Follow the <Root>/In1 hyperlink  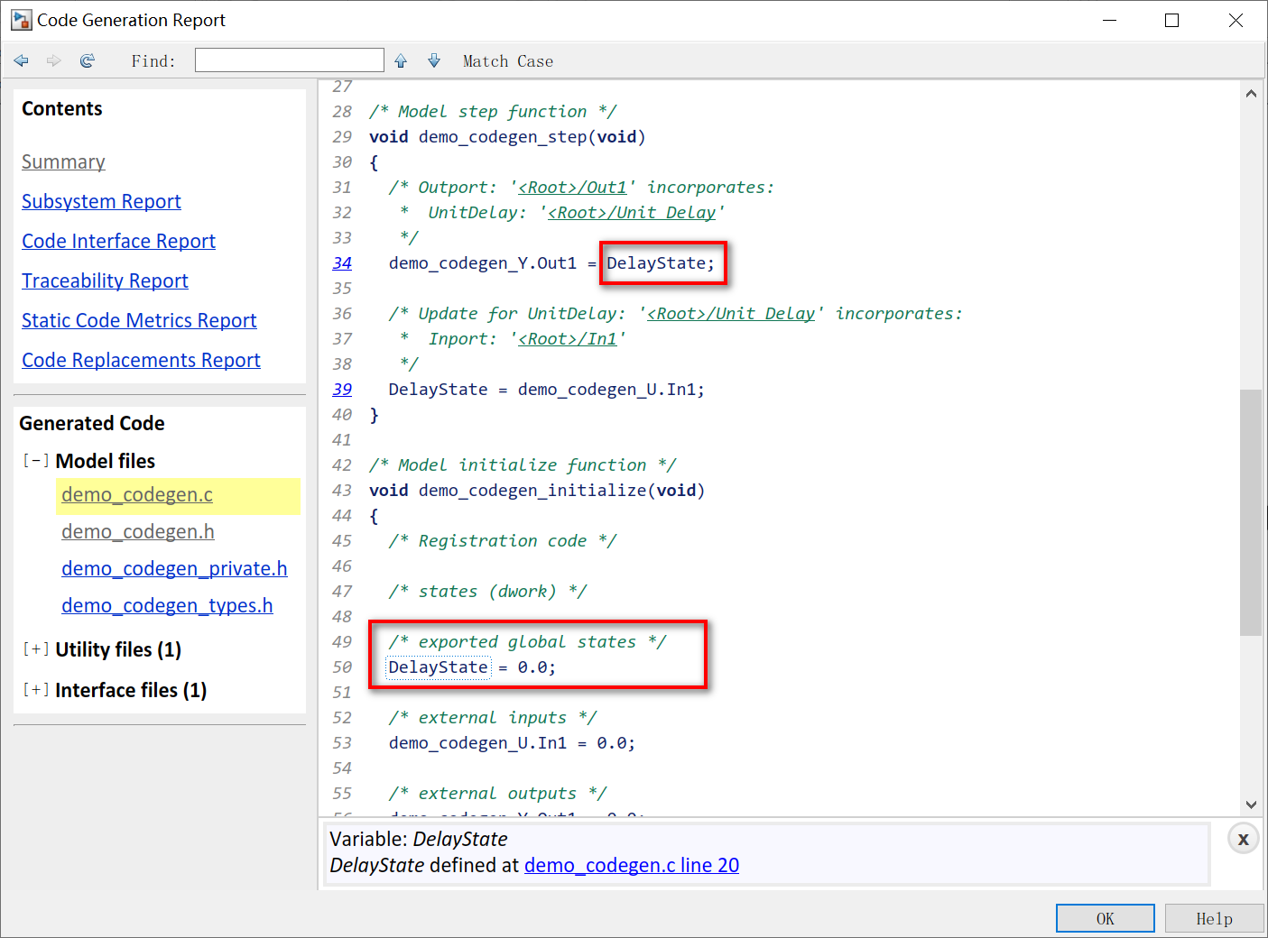click(x=568, y=338)
